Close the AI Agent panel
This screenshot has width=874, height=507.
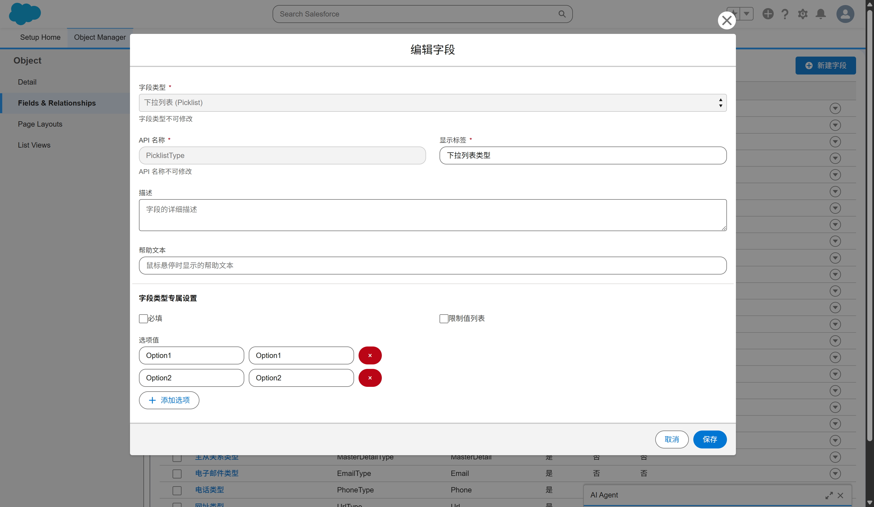840,495
